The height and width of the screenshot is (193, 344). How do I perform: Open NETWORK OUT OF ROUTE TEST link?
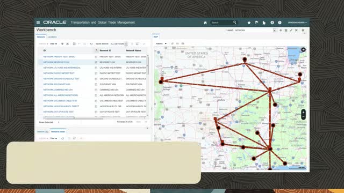coord(59,112)
